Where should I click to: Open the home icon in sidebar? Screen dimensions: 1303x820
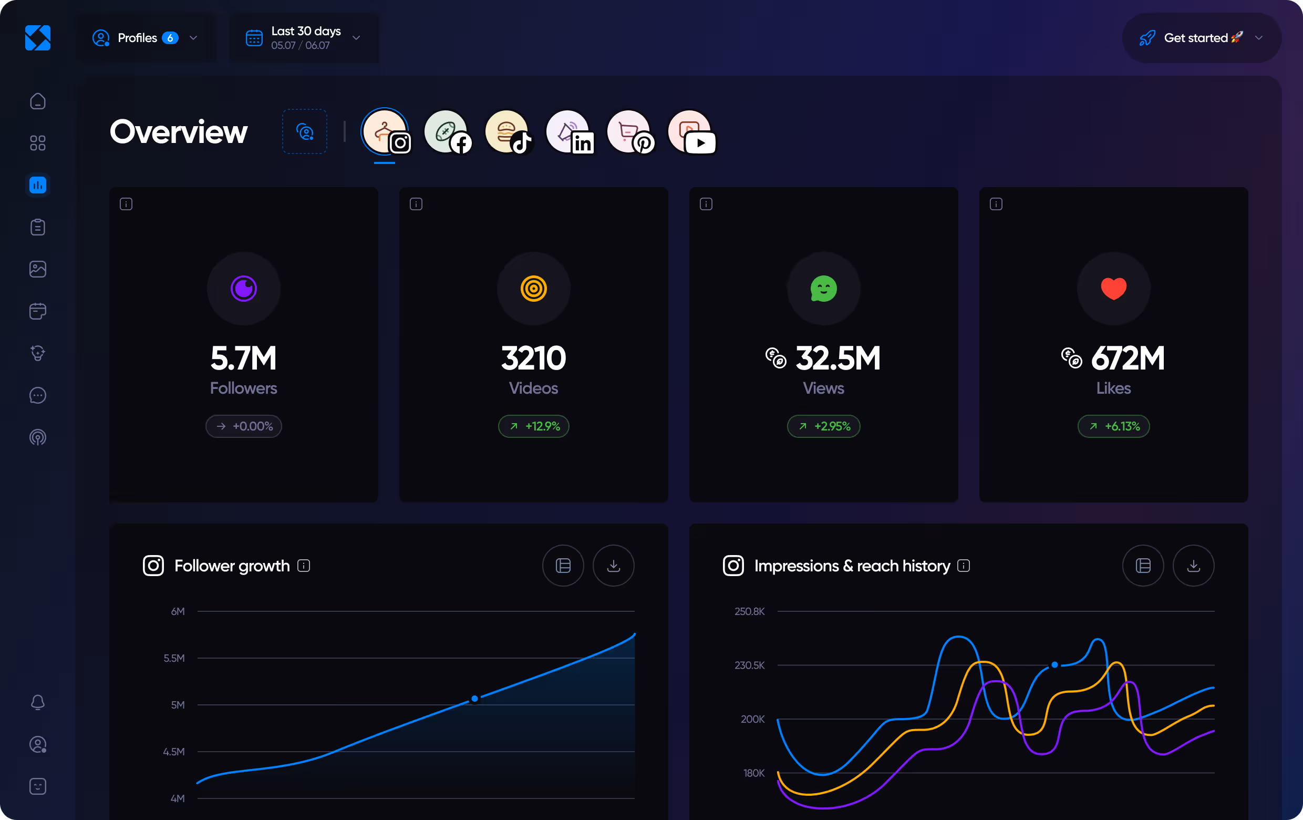(x=38, y=101)
